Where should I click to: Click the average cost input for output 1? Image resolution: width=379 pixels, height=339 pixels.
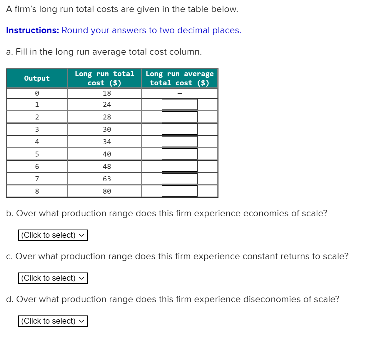(x=179, y=104)
